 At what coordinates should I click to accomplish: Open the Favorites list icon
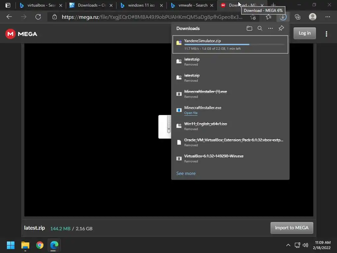click(x=269, y=17)
